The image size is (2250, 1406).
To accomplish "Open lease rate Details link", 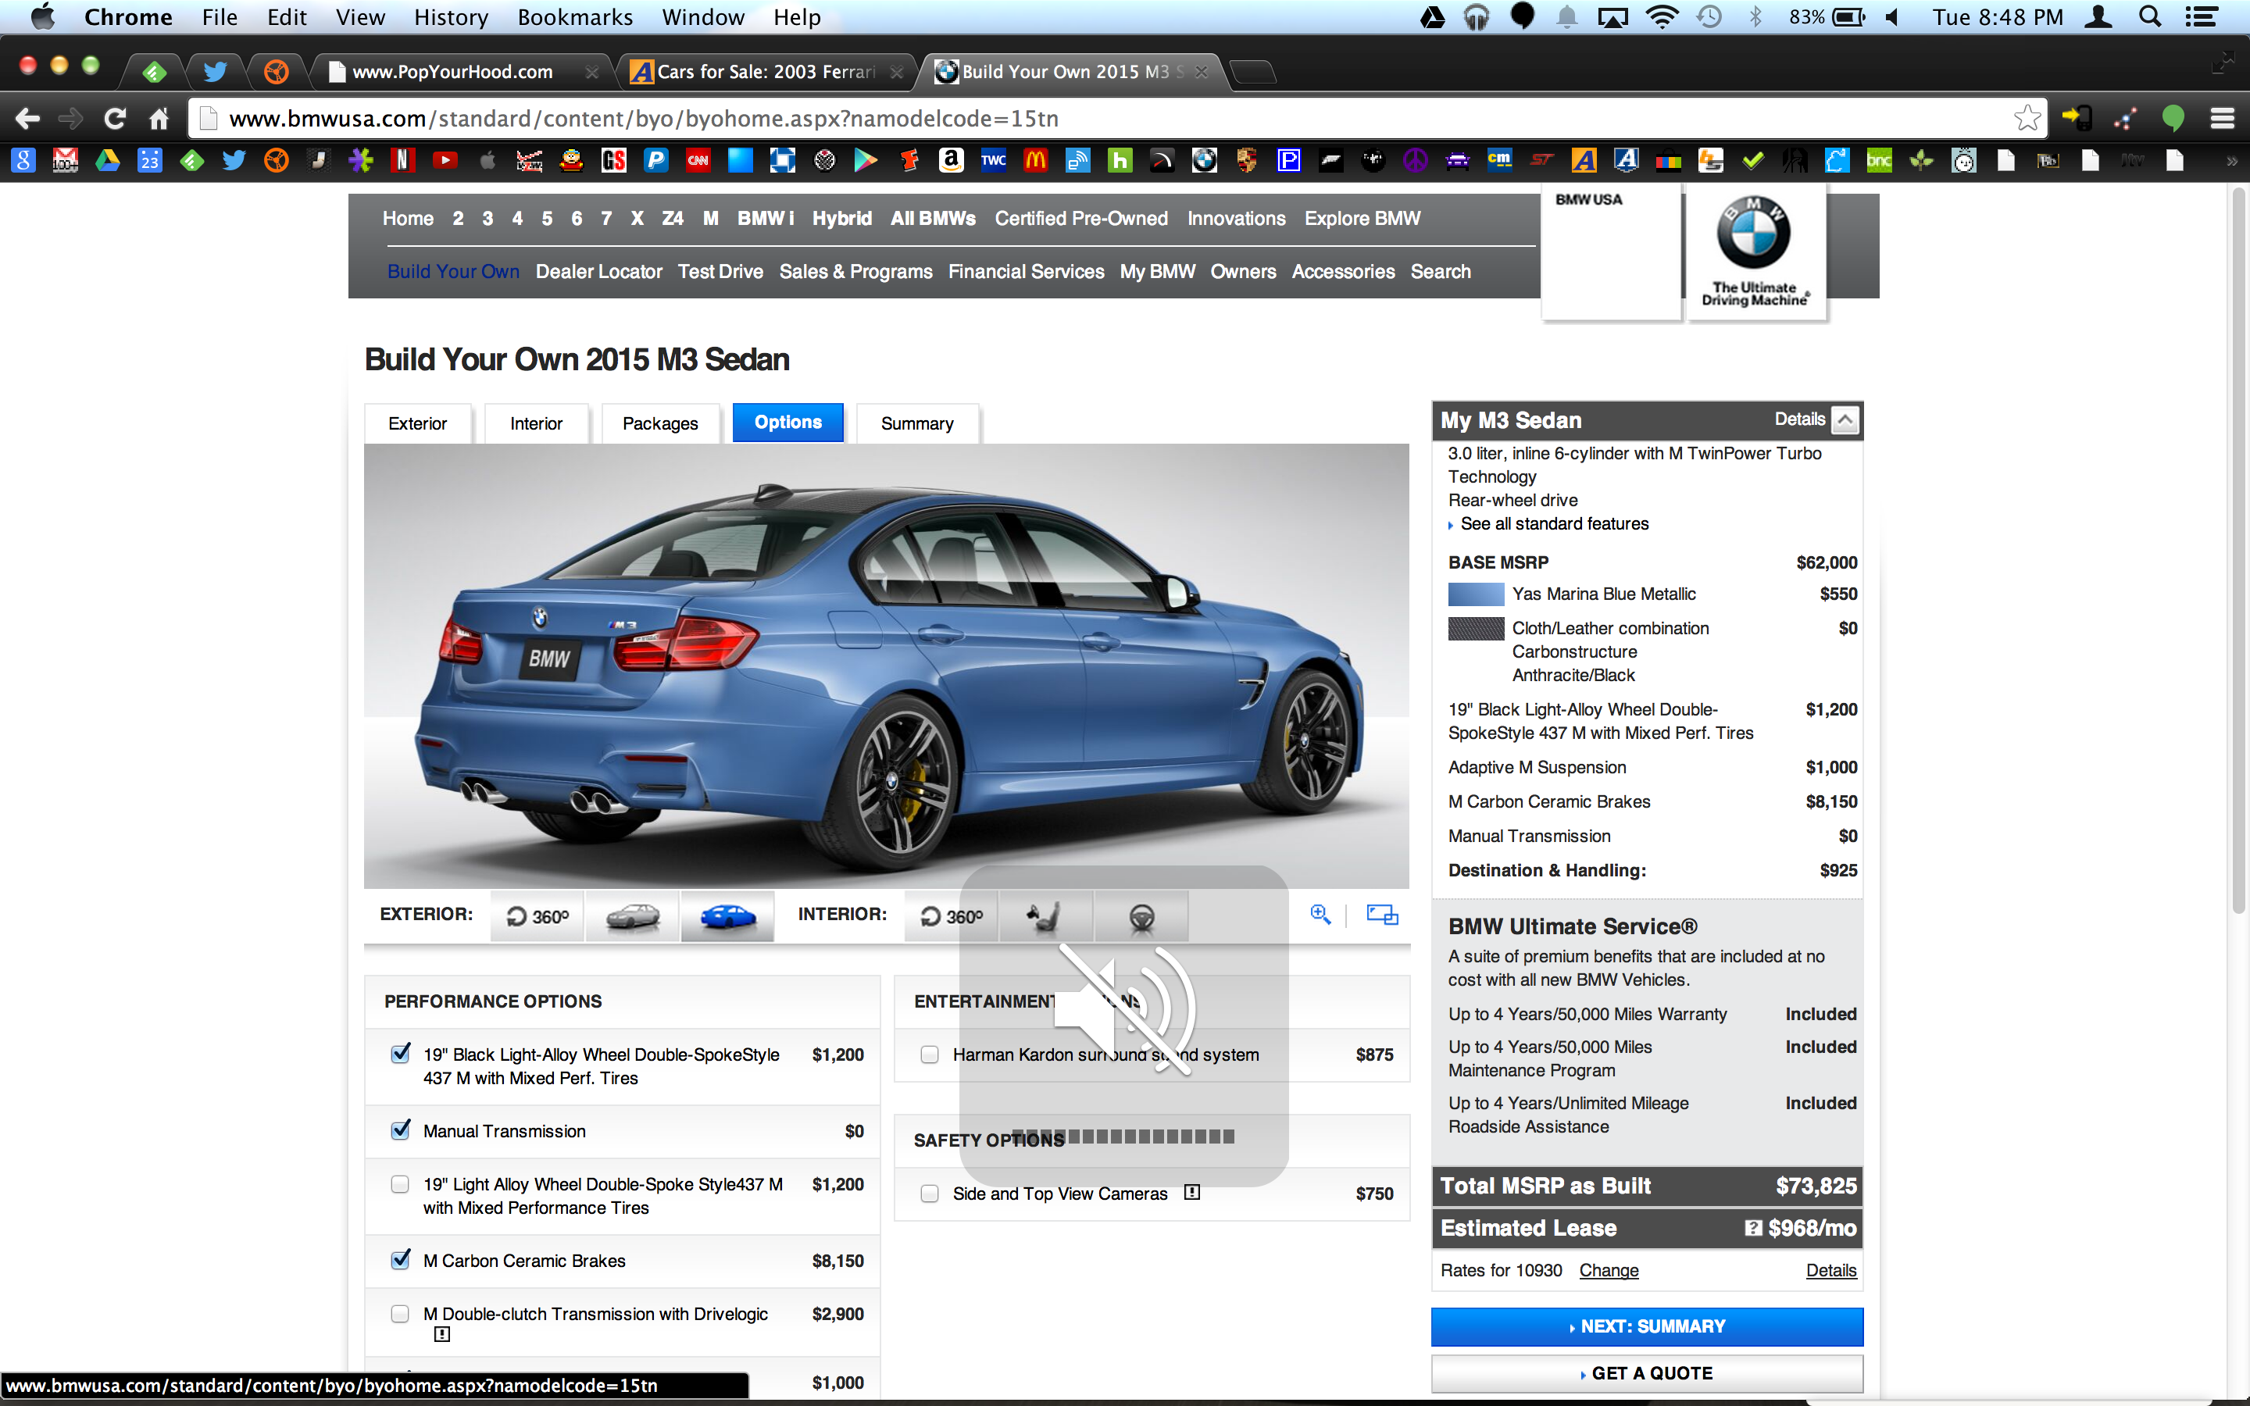I will tap(1830, 1270).
